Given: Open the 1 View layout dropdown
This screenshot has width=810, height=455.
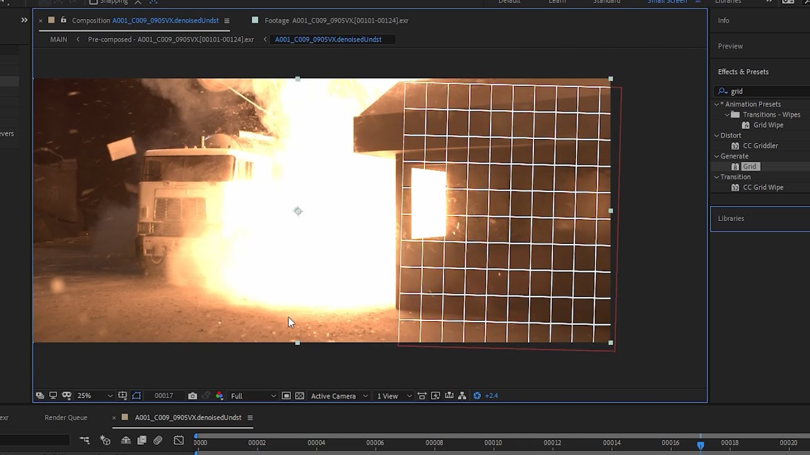Looking at the screenshot, I should [394, 396].
